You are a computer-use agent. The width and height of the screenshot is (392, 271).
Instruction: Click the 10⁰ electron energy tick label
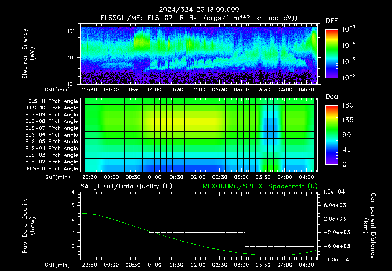(71, 83)
